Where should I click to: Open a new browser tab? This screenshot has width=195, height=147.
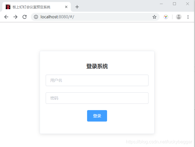(77, 7)
